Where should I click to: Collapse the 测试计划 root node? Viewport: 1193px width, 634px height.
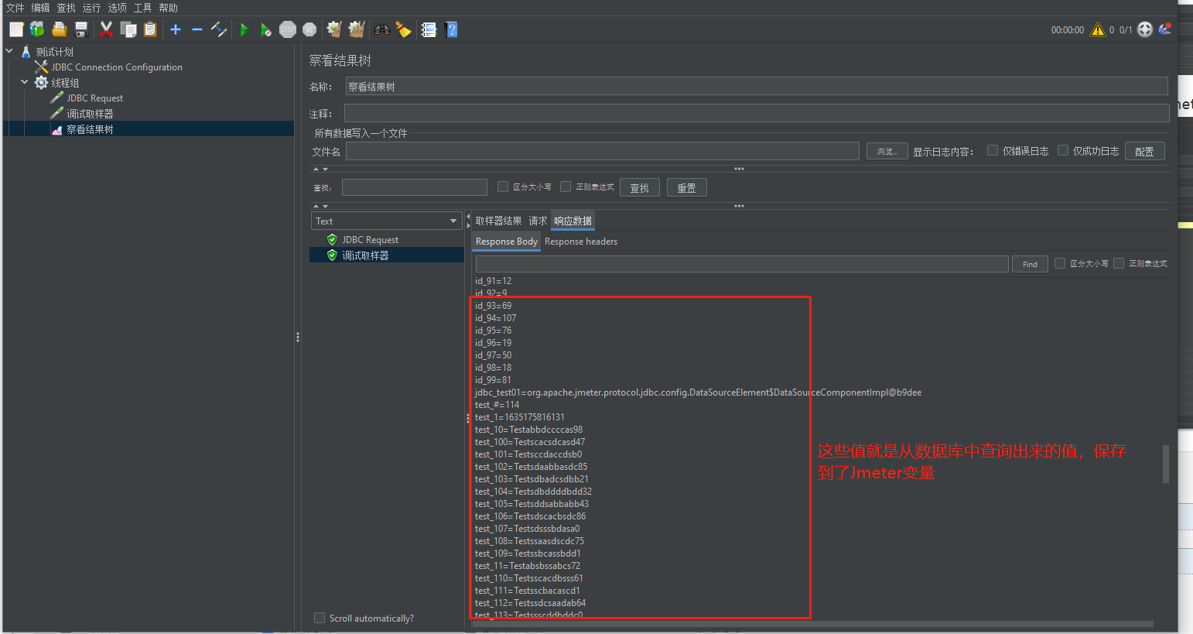[9, 51]
